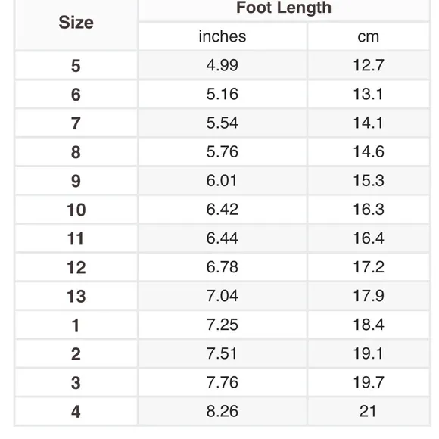
Task: Click the 8.26 inches value
Action: click(x=223, y=411)
